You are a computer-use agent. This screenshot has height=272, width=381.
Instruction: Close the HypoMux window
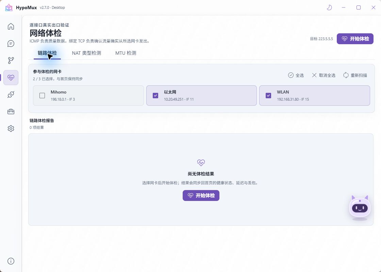(374, 7)
